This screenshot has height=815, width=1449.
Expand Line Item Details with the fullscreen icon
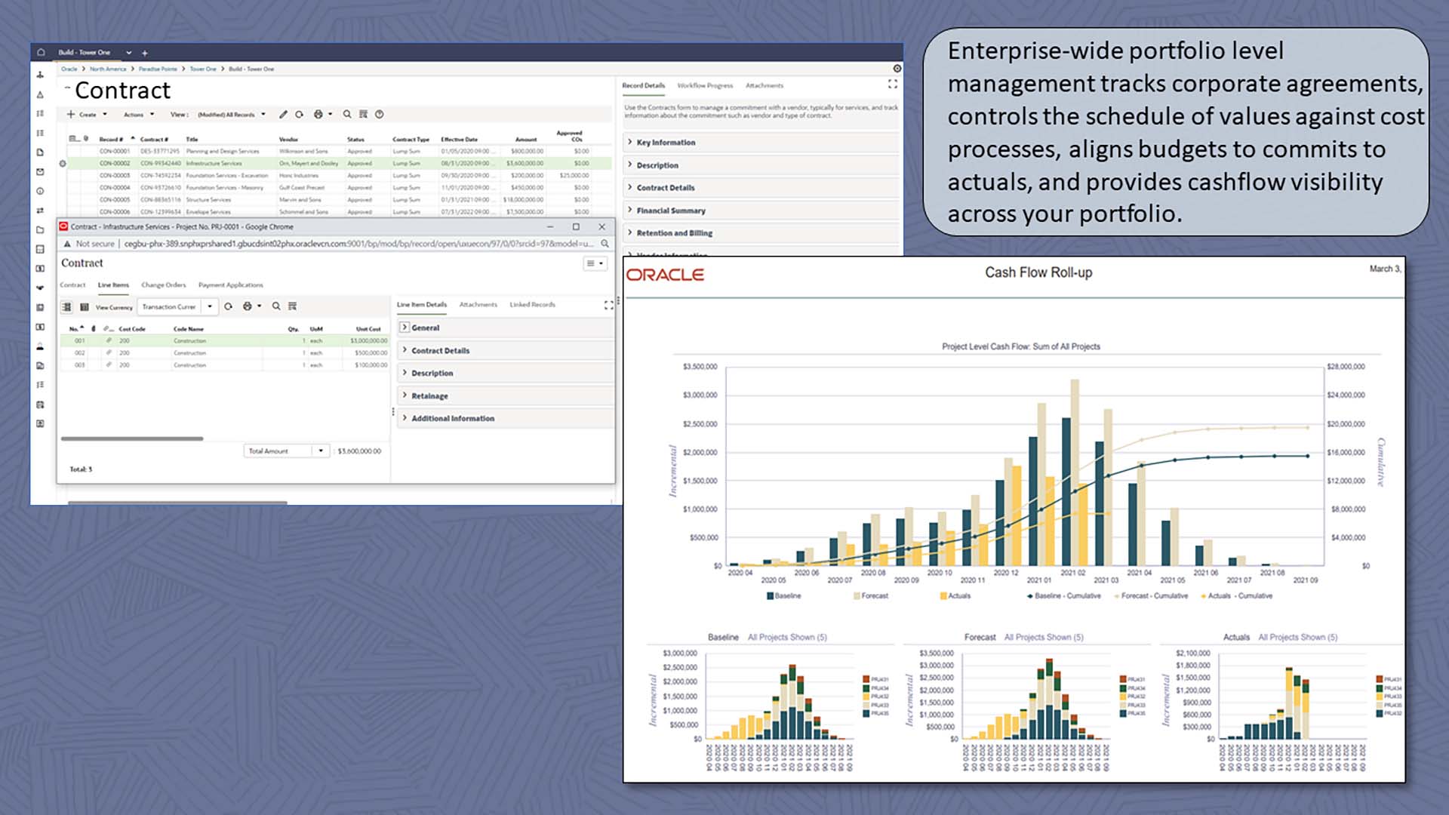coord(608,306)
